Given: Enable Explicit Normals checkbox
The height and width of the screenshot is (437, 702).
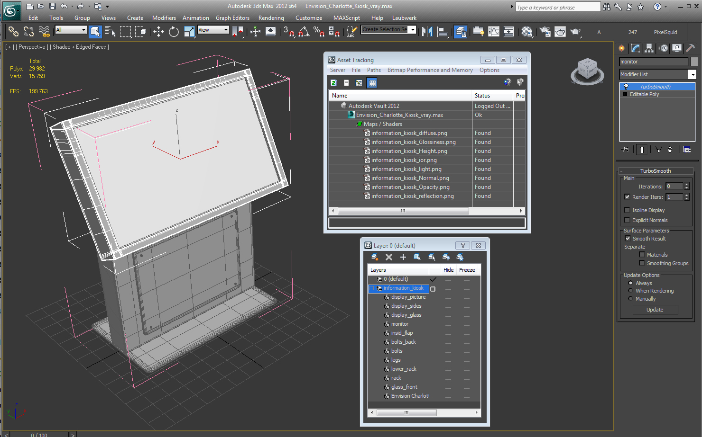Looking at the screenshot, I should point(628,220).
